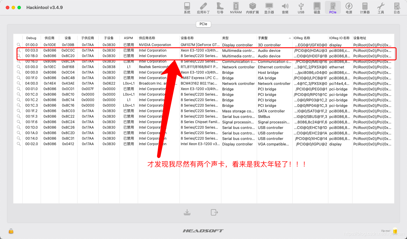This screenshot has height=239, width=407.
Task: Click the 3D controller subtype cell
Action: tap(269, 45)
